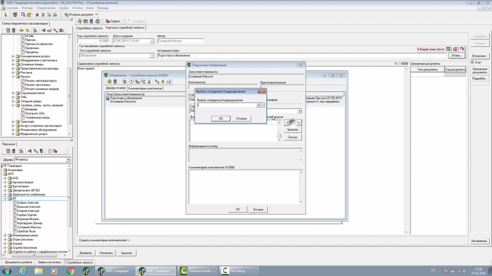Open Windows Explorer folder from the taskbar
Viewport: 492px width, 276px height.
click(38, 271)
